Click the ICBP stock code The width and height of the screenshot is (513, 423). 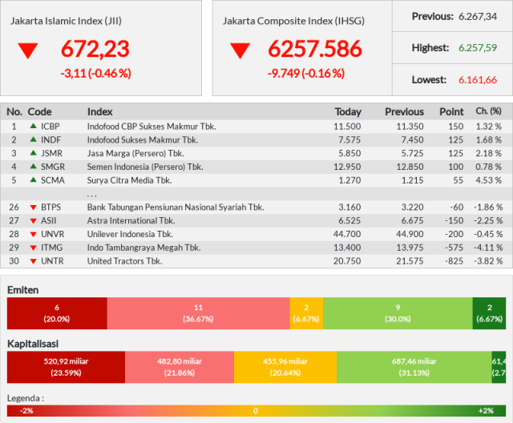pyautogui.click(x=50, y=127)
